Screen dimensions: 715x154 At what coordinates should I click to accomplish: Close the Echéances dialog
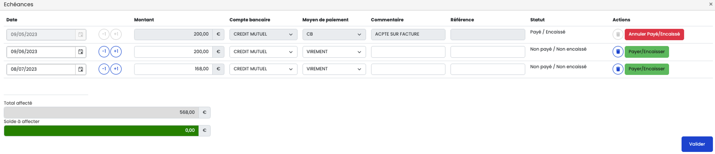711,4
